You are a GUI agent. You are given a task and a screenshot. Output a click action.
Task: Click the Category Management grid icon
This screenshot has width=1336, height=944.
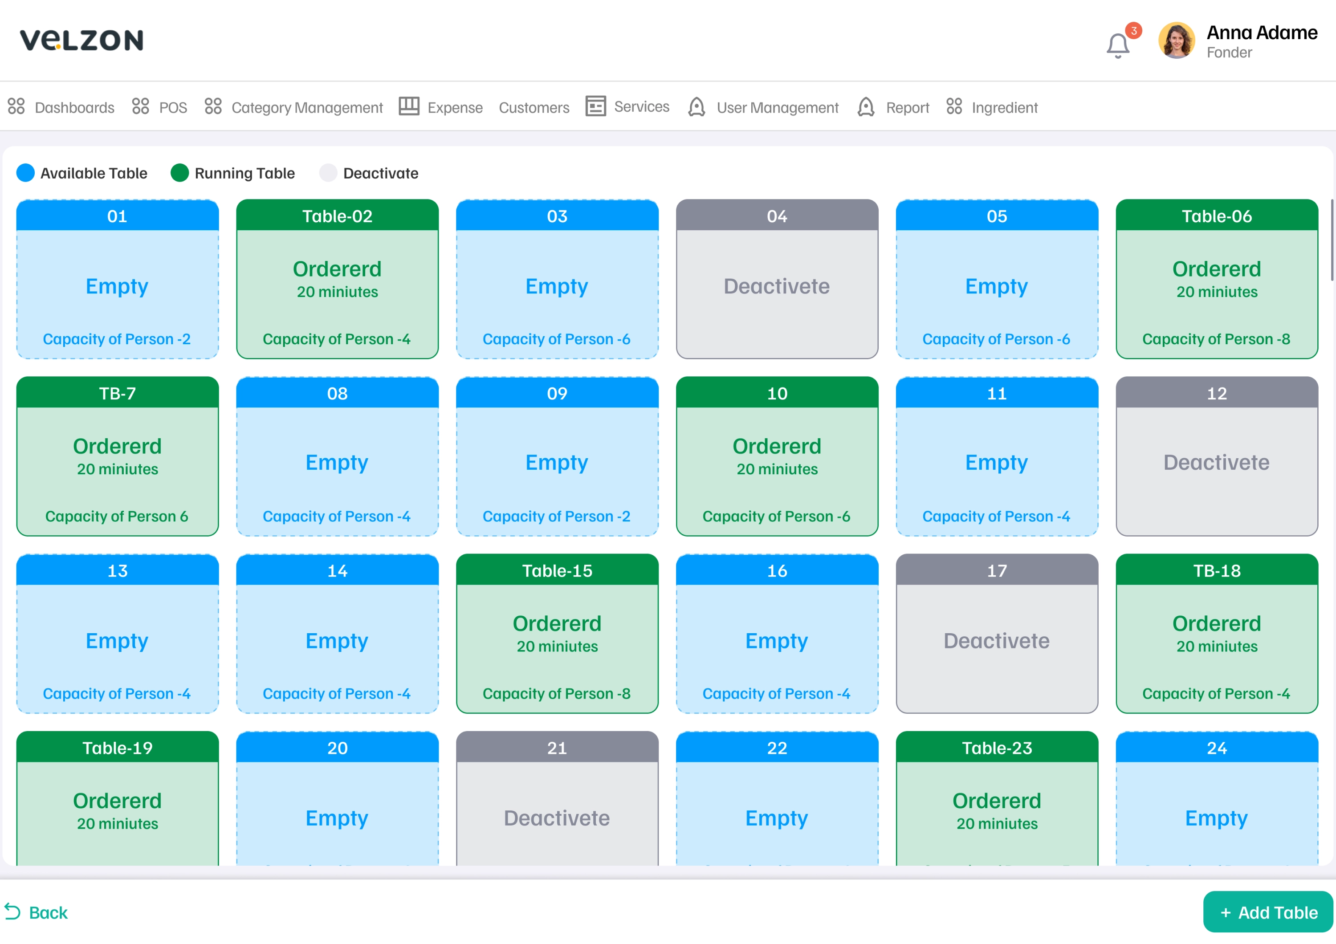coord(213,106)
